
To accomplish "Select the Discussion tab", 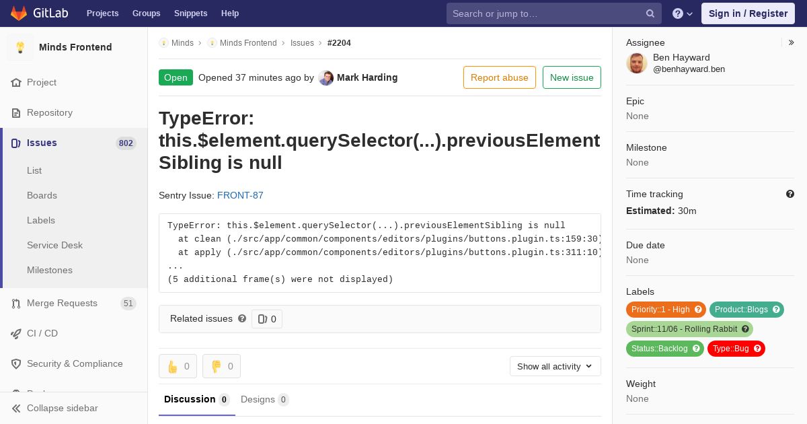I will coord(197,400).
